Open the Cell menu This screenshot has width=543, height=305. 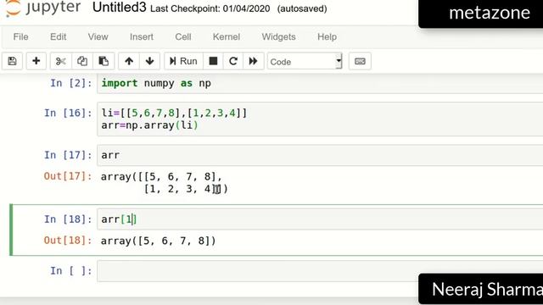183,36
